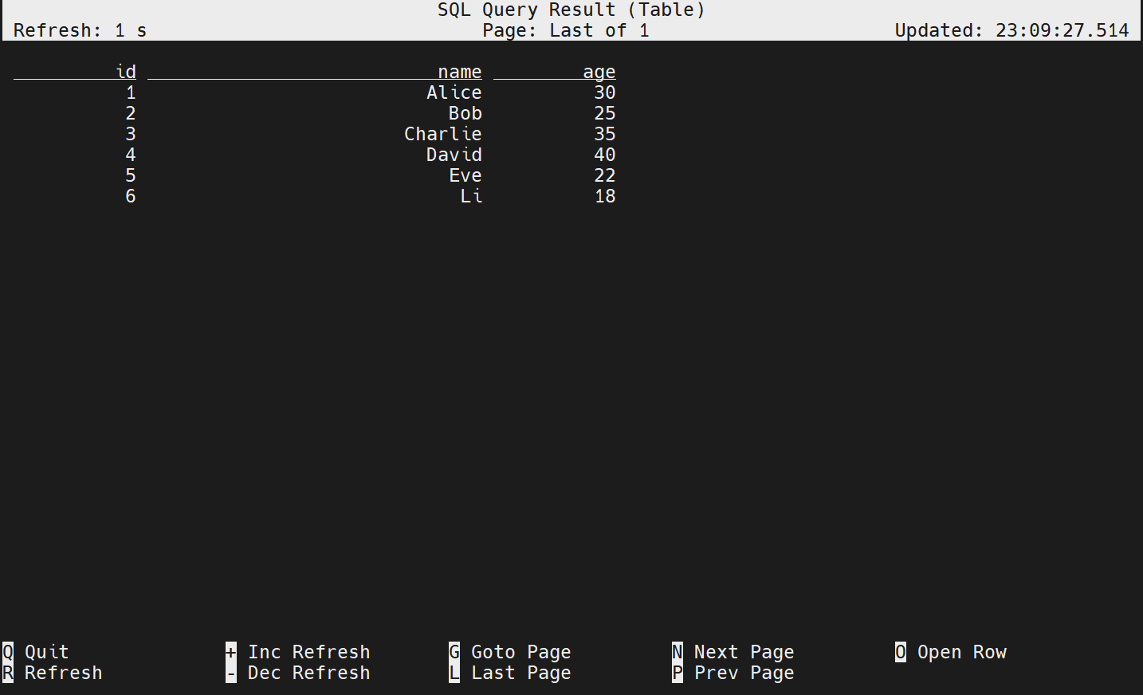
Task: Click age value 30 in Alice's row
Action: pyautogui.click(x=605, y=92)
